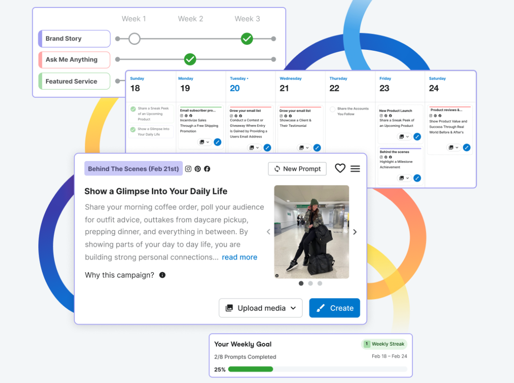The image size is (514, 383).
Task: Edit Friday's New Product Launch post
Action: (x=417, y=137)
